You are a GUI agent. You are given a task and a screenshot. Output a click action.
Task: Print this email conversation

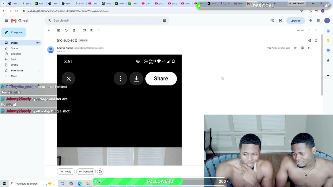310,40
